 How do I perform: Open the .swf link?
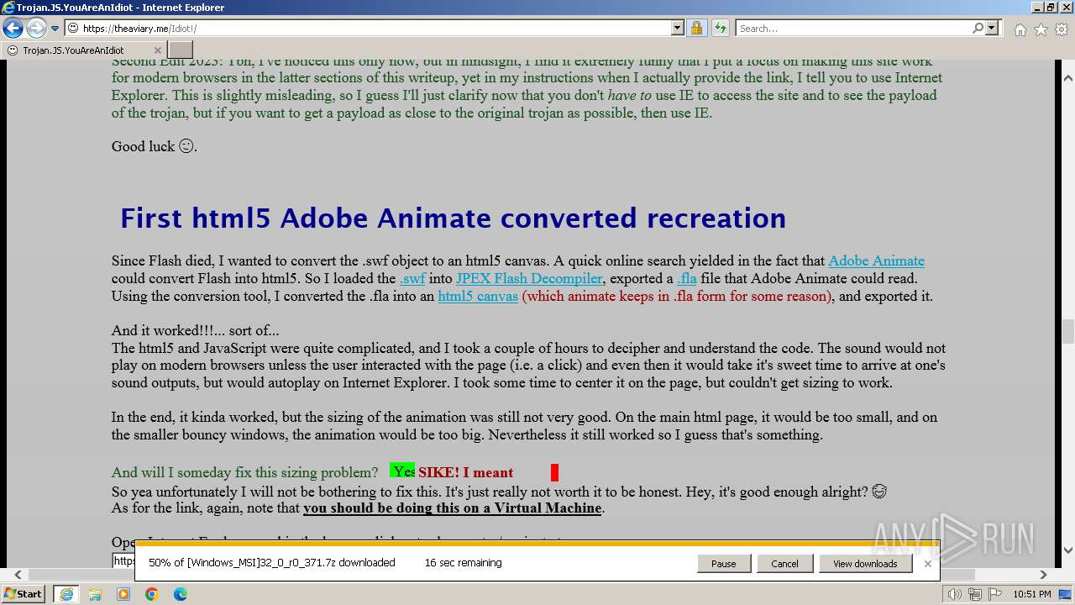pos(412,278)
